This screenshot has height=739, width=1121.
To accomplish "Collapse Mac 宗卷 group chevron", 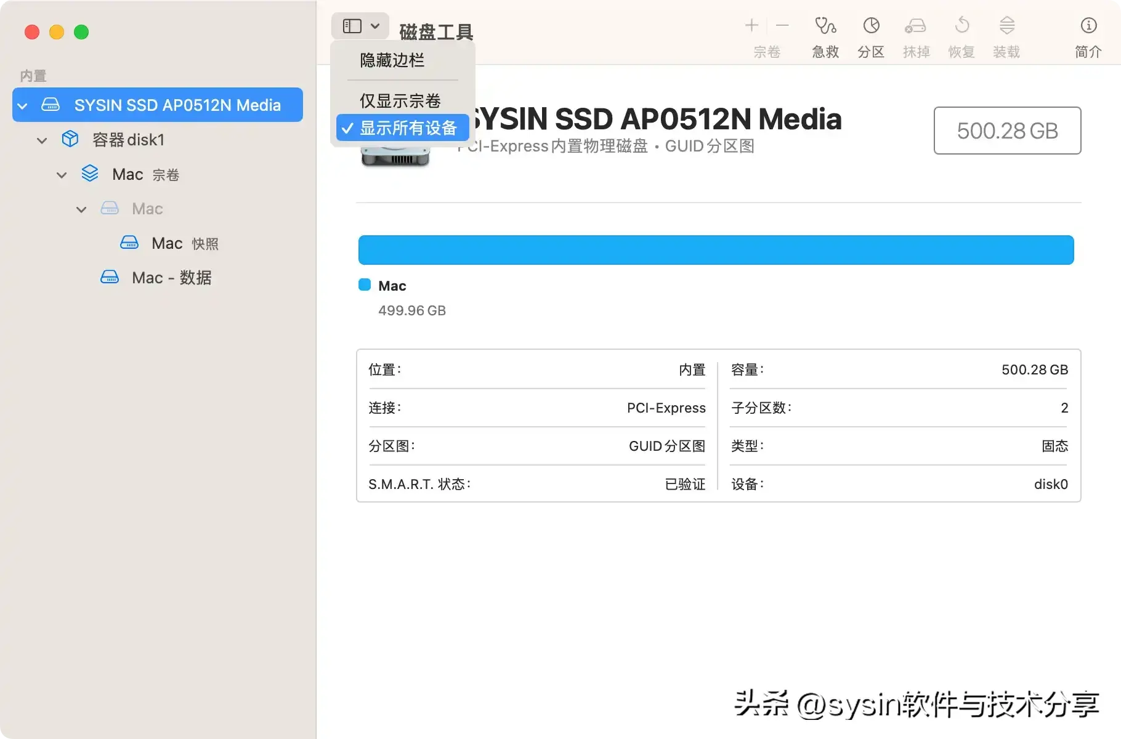I will coord(62,175).
